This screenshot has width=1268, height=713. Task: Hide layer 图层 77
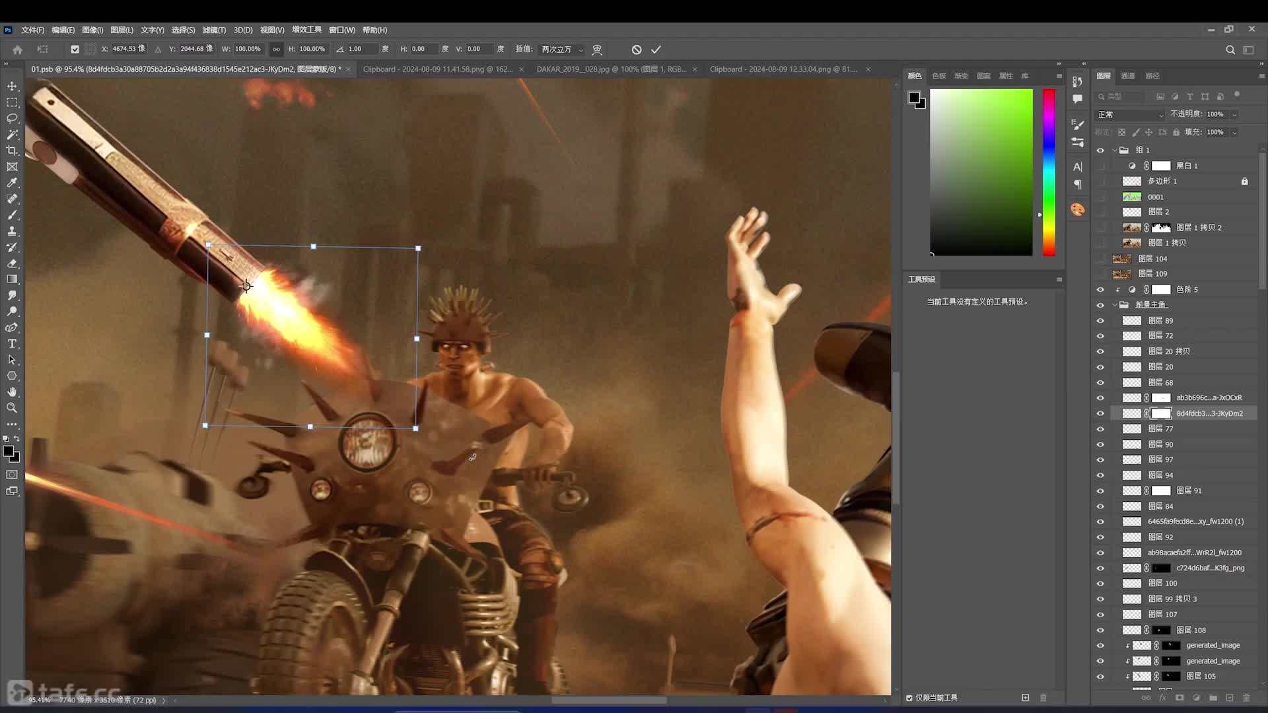1100,428
